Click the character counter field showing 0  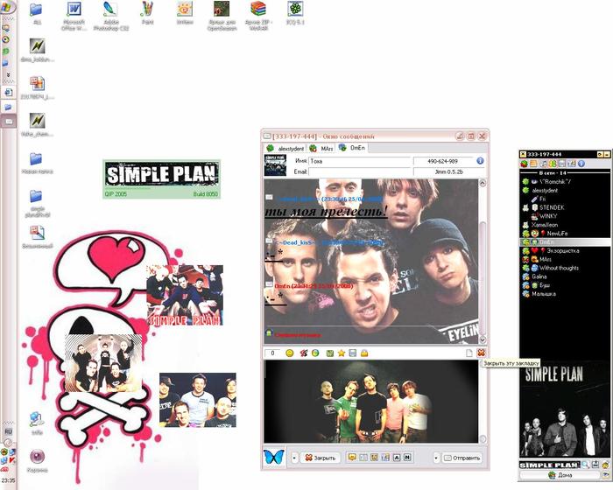(x=272, y=353)
